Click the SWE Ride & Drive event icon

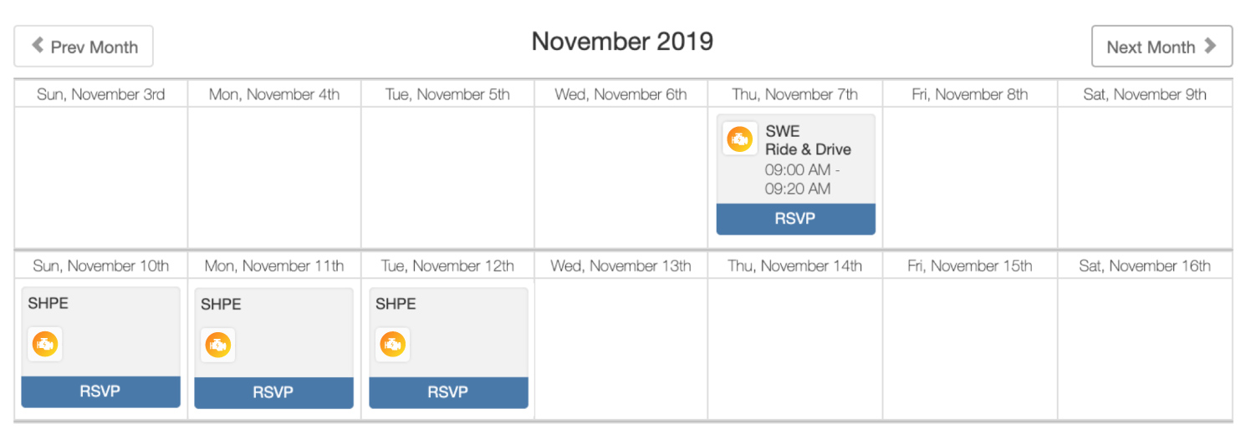click(740, 139)
